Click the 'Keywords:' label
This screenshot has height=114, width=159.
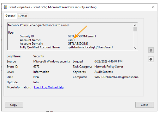tap(79, 72)
